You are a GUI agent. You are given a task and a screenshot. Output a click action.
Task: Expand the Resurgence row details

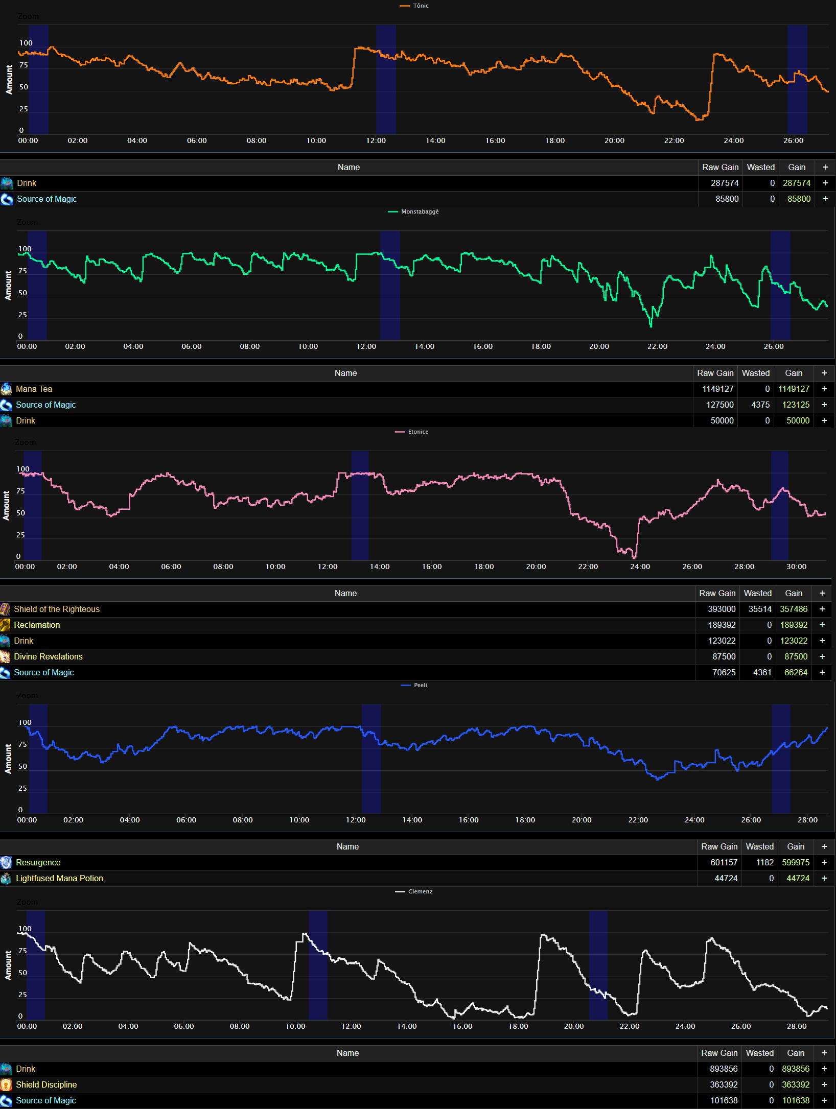point(824,863)
